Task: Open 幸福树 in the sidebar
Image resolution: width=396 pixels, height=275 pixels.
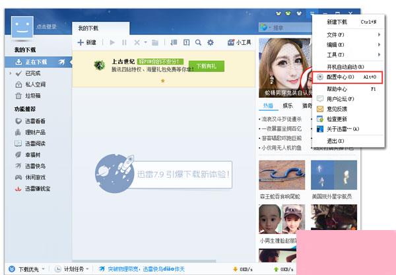Action: click(28, 155)
